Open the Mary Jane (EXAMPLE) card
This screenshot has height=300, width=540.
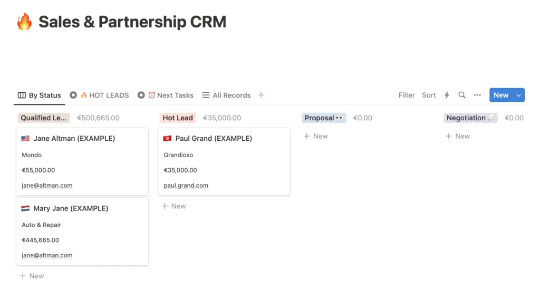click(82, 231)
